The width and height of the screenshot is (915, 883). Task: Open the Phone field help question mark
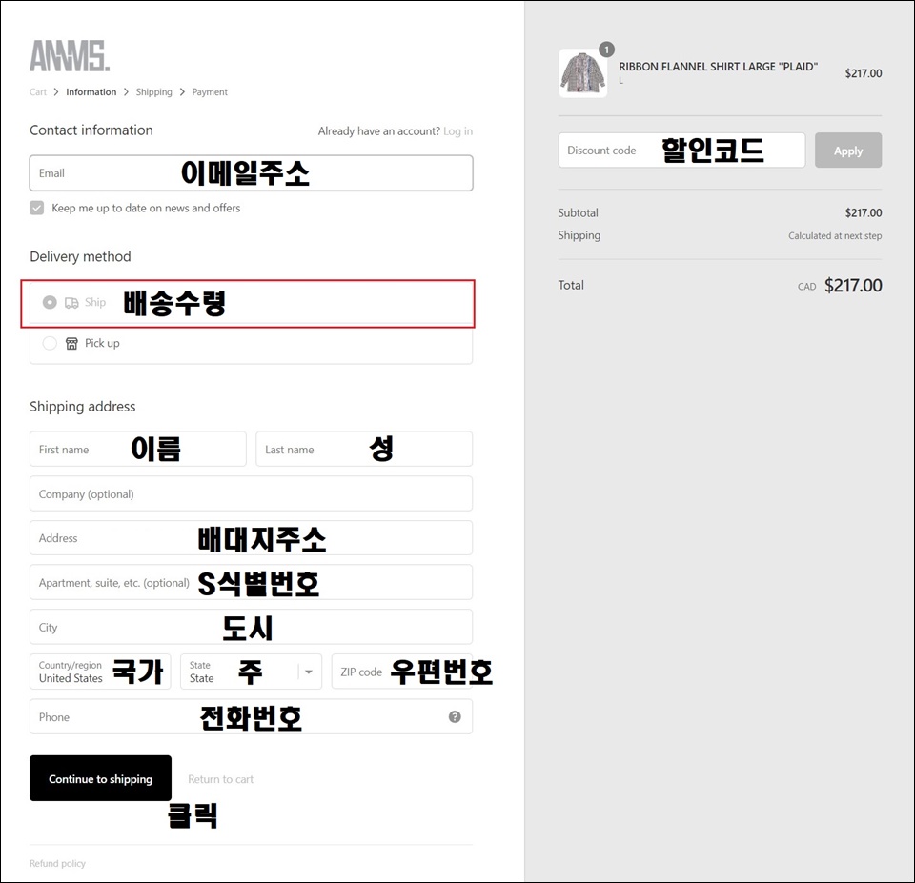coord(455,716)
